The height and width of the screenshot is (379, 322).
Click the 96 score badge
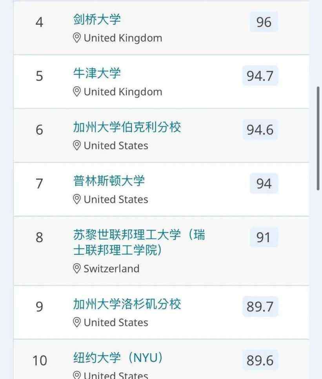[x=264, y=22]
